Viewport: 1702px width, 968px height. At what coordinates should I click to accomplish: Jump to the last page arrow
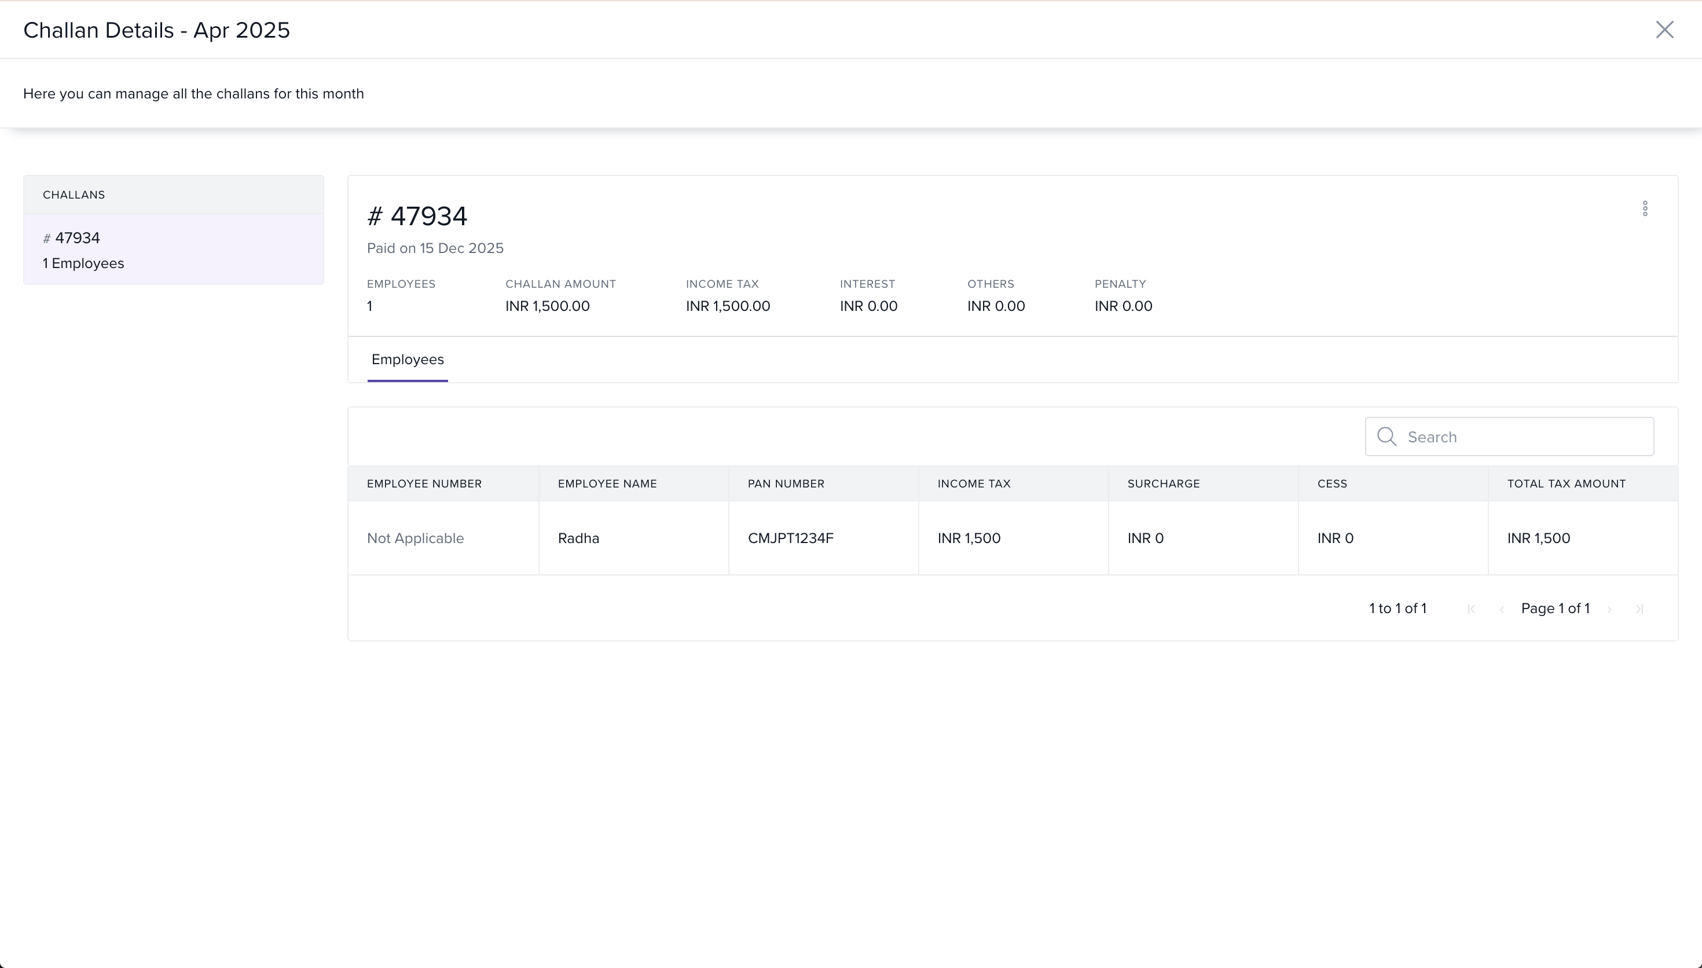coord(1639,609)
